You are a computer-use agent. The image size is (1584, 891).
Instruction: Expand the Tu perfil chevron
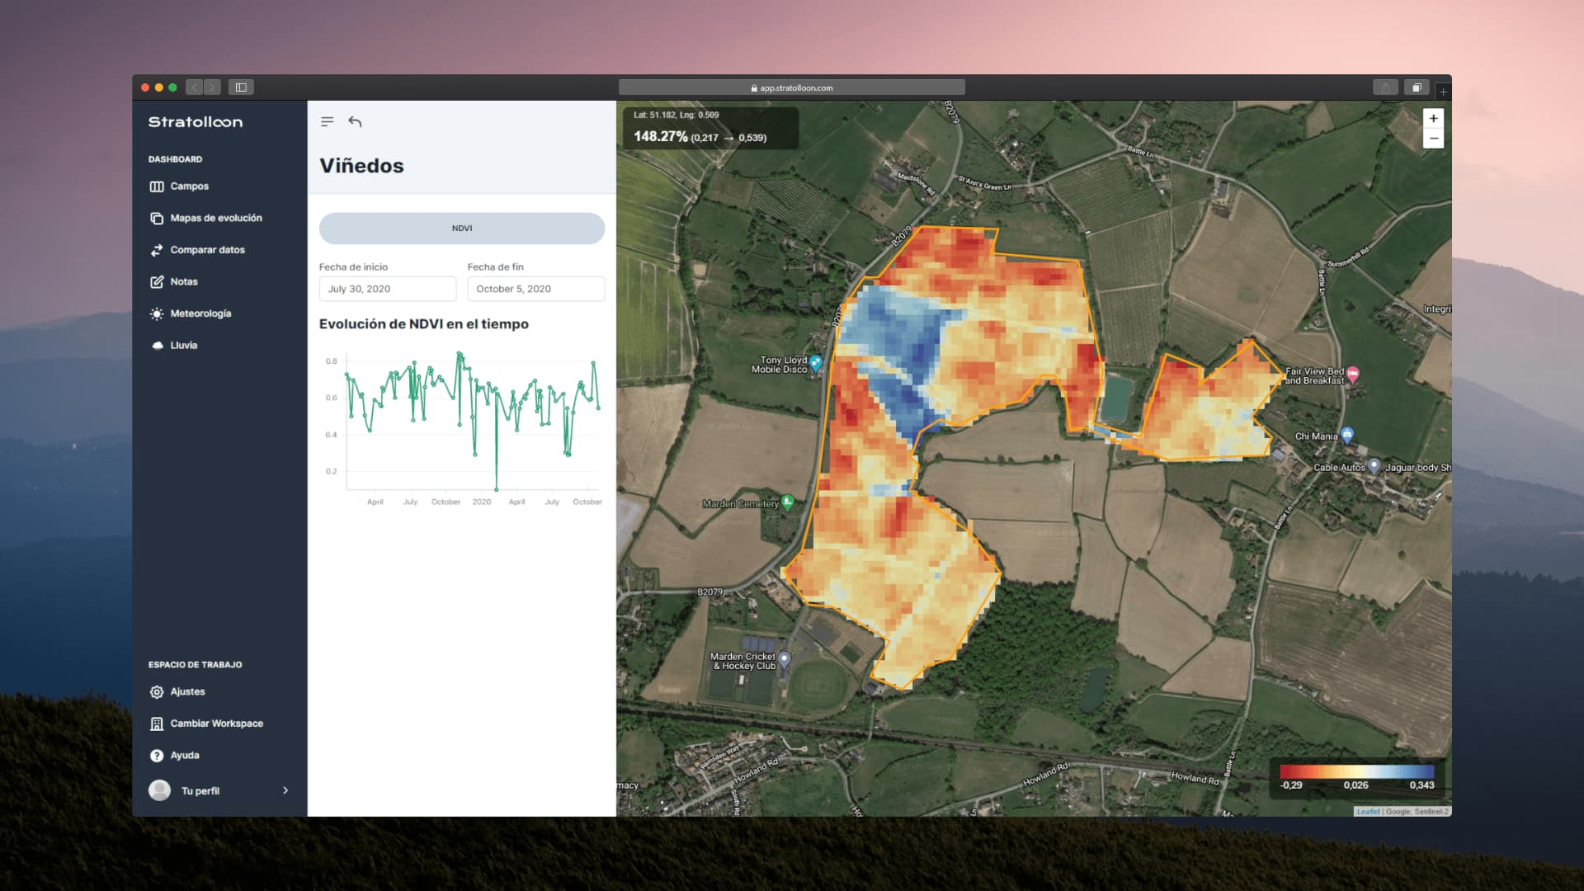coord(286,790)
